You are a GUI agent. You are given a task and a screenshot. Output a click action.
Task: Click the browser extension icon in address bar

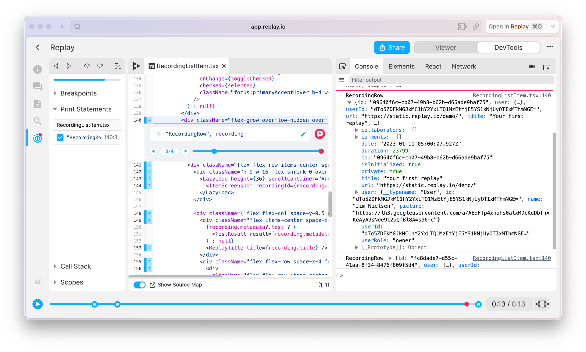462,27
